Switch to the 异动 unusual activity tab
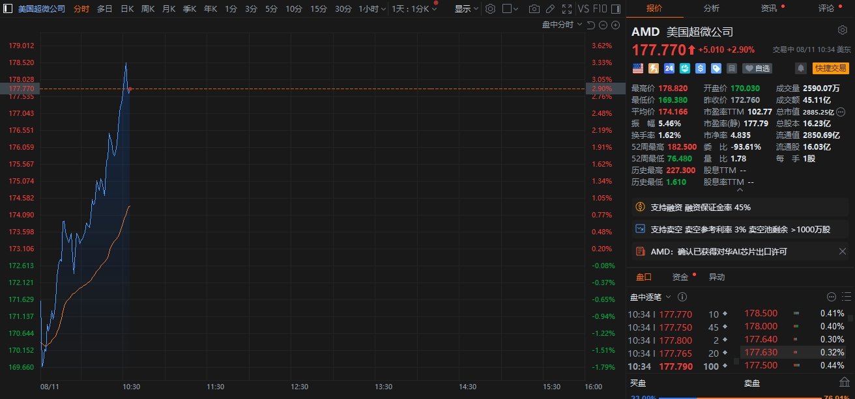855x399 pixels. tap(717, 277)
